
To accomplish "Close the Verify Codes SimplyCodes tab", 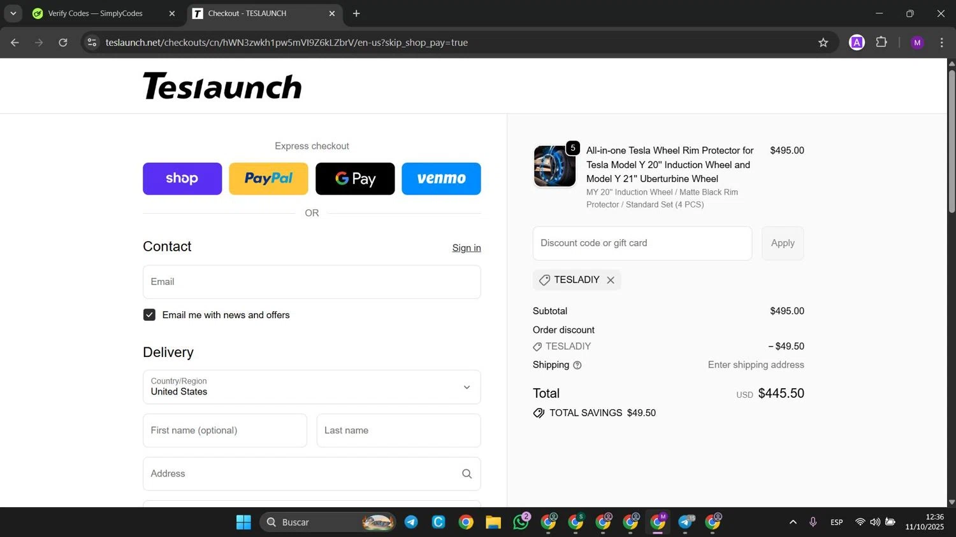I will (x=171, y=13).
